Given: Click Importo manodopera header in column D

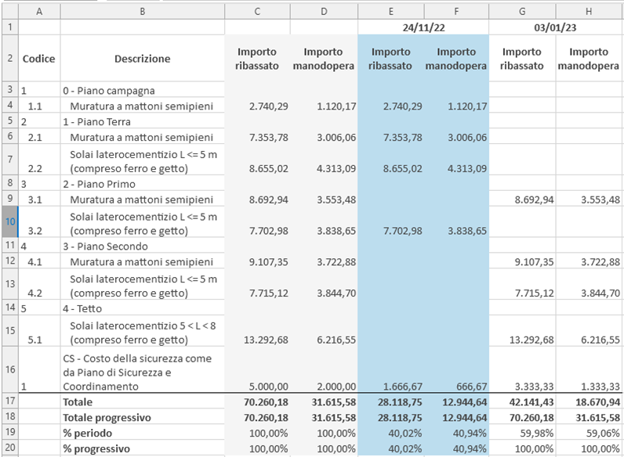Looking at the screenshot, I should 324,59.
